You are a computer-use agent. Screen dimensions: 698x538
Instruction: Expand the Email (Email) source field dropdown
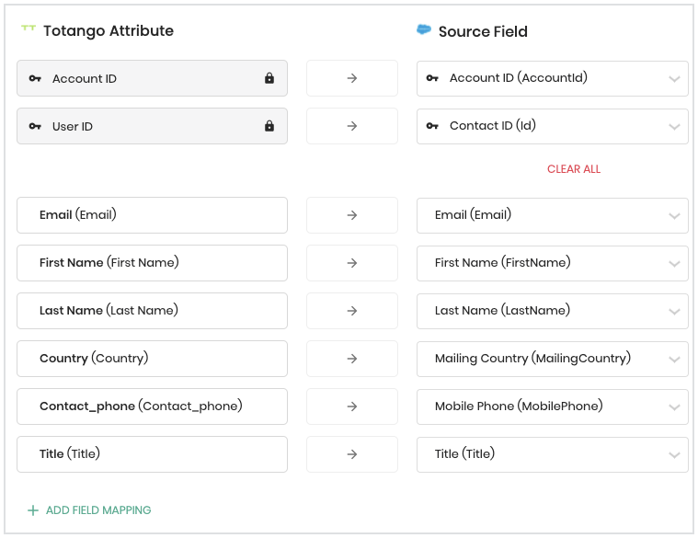pyautogui.click(x=553, y=215)
